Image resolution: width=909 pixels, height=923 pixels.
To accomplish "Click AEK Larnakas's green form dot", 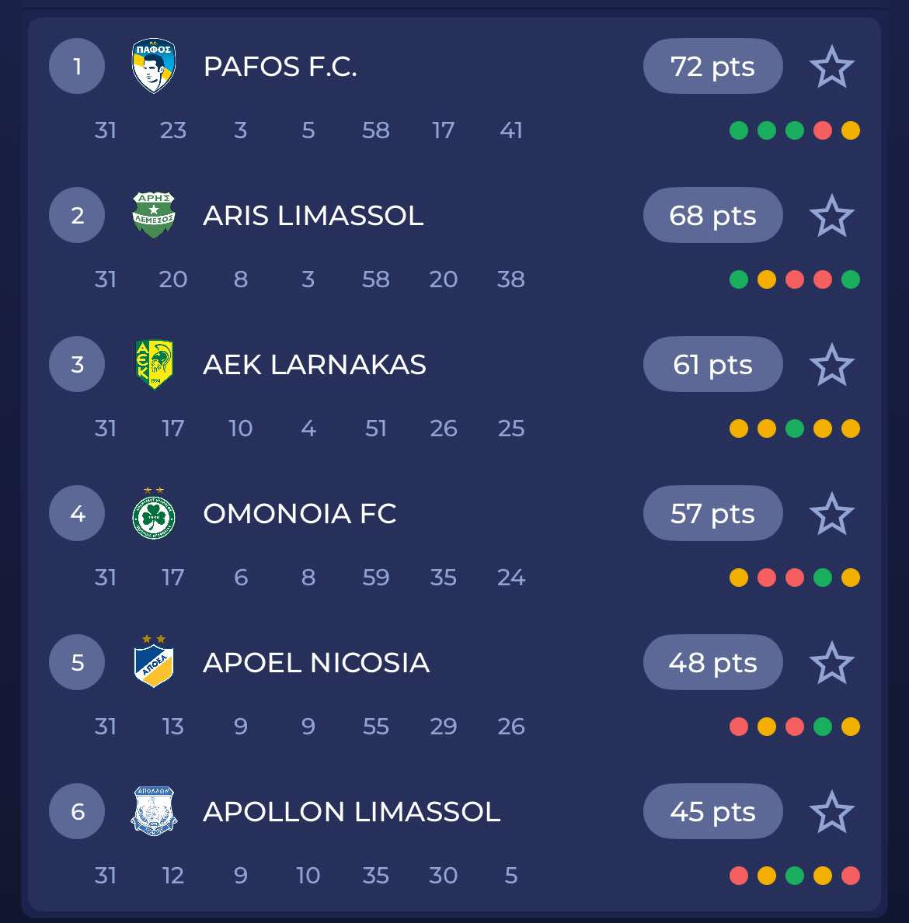I will point(794,429).
